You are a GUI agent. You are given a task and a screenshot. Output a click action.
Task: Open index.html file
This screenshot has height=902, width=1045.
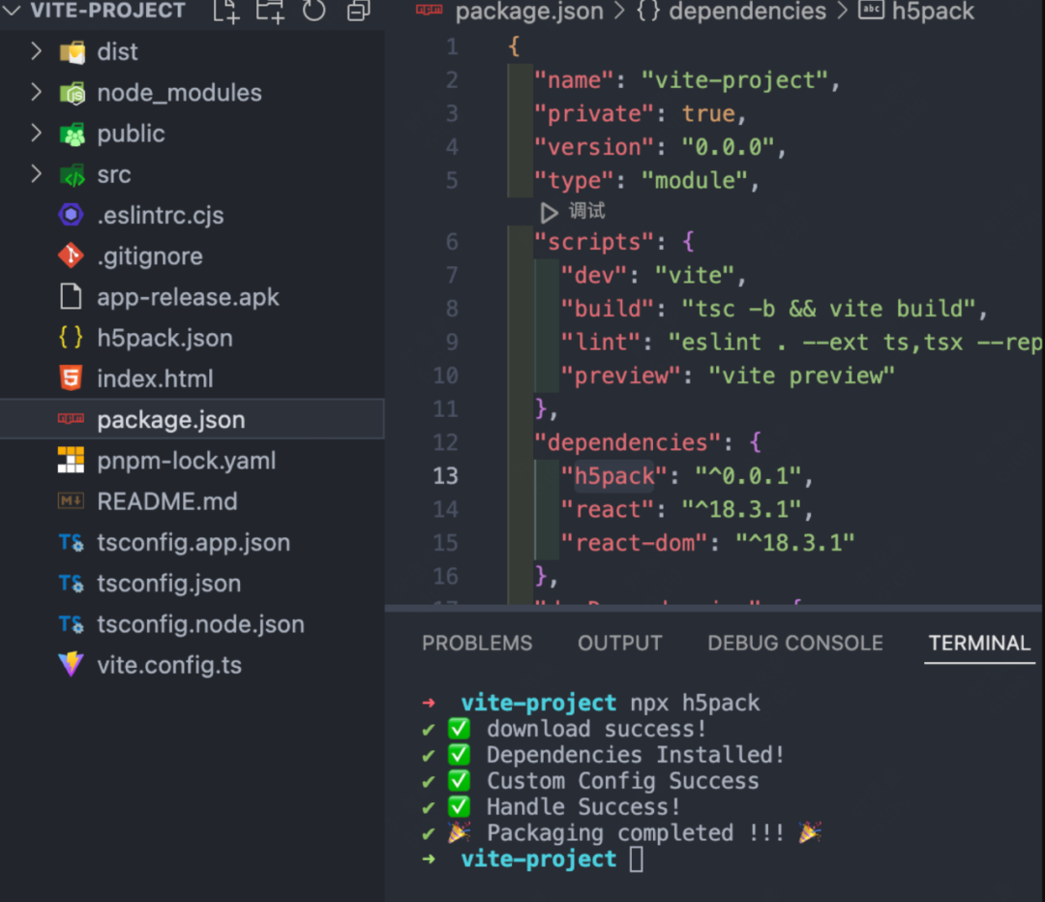coord(155,378)
